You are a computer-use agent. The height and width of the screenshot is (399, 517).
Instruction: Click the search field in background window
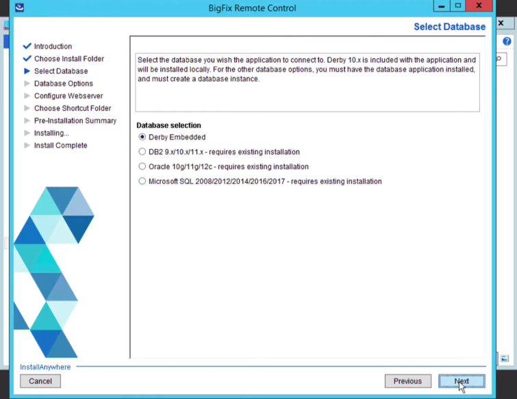(x=501, y=59)
